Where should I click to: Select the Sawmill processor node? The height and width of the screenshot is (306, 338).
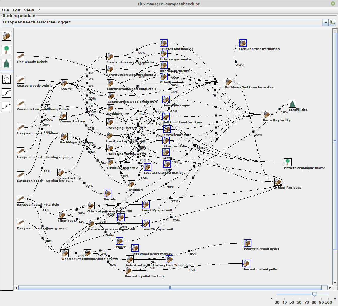[x=64, y=83]
